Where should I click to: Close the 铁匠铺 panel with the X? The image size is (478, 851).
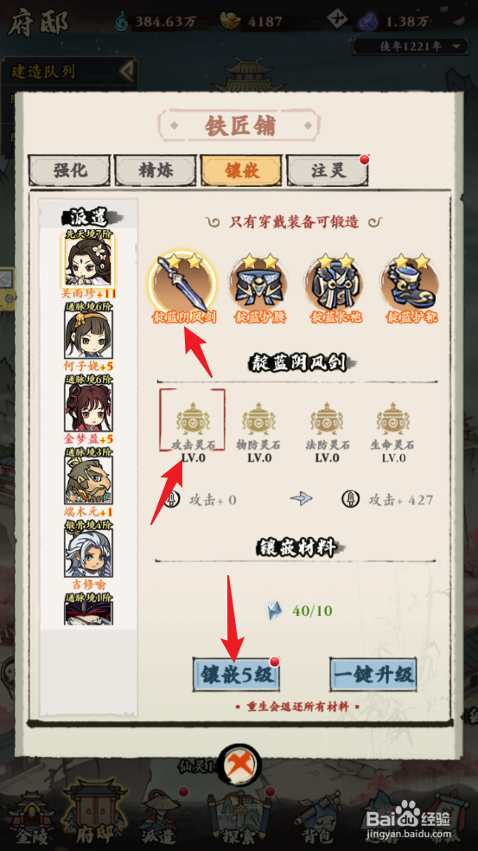239,765
